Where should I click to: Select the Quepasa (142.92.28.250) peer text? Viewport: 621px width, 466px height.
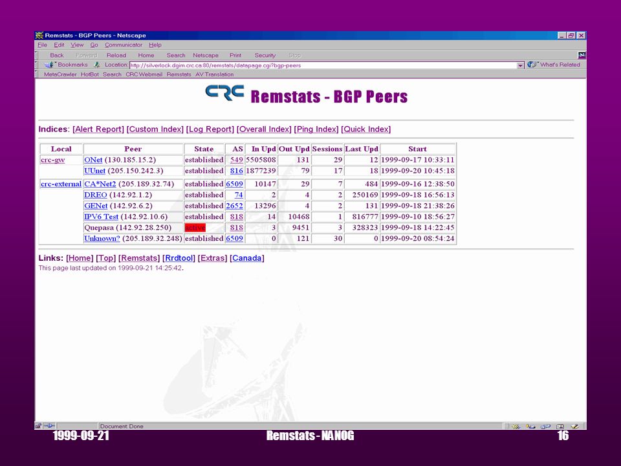tap(127, 228)
